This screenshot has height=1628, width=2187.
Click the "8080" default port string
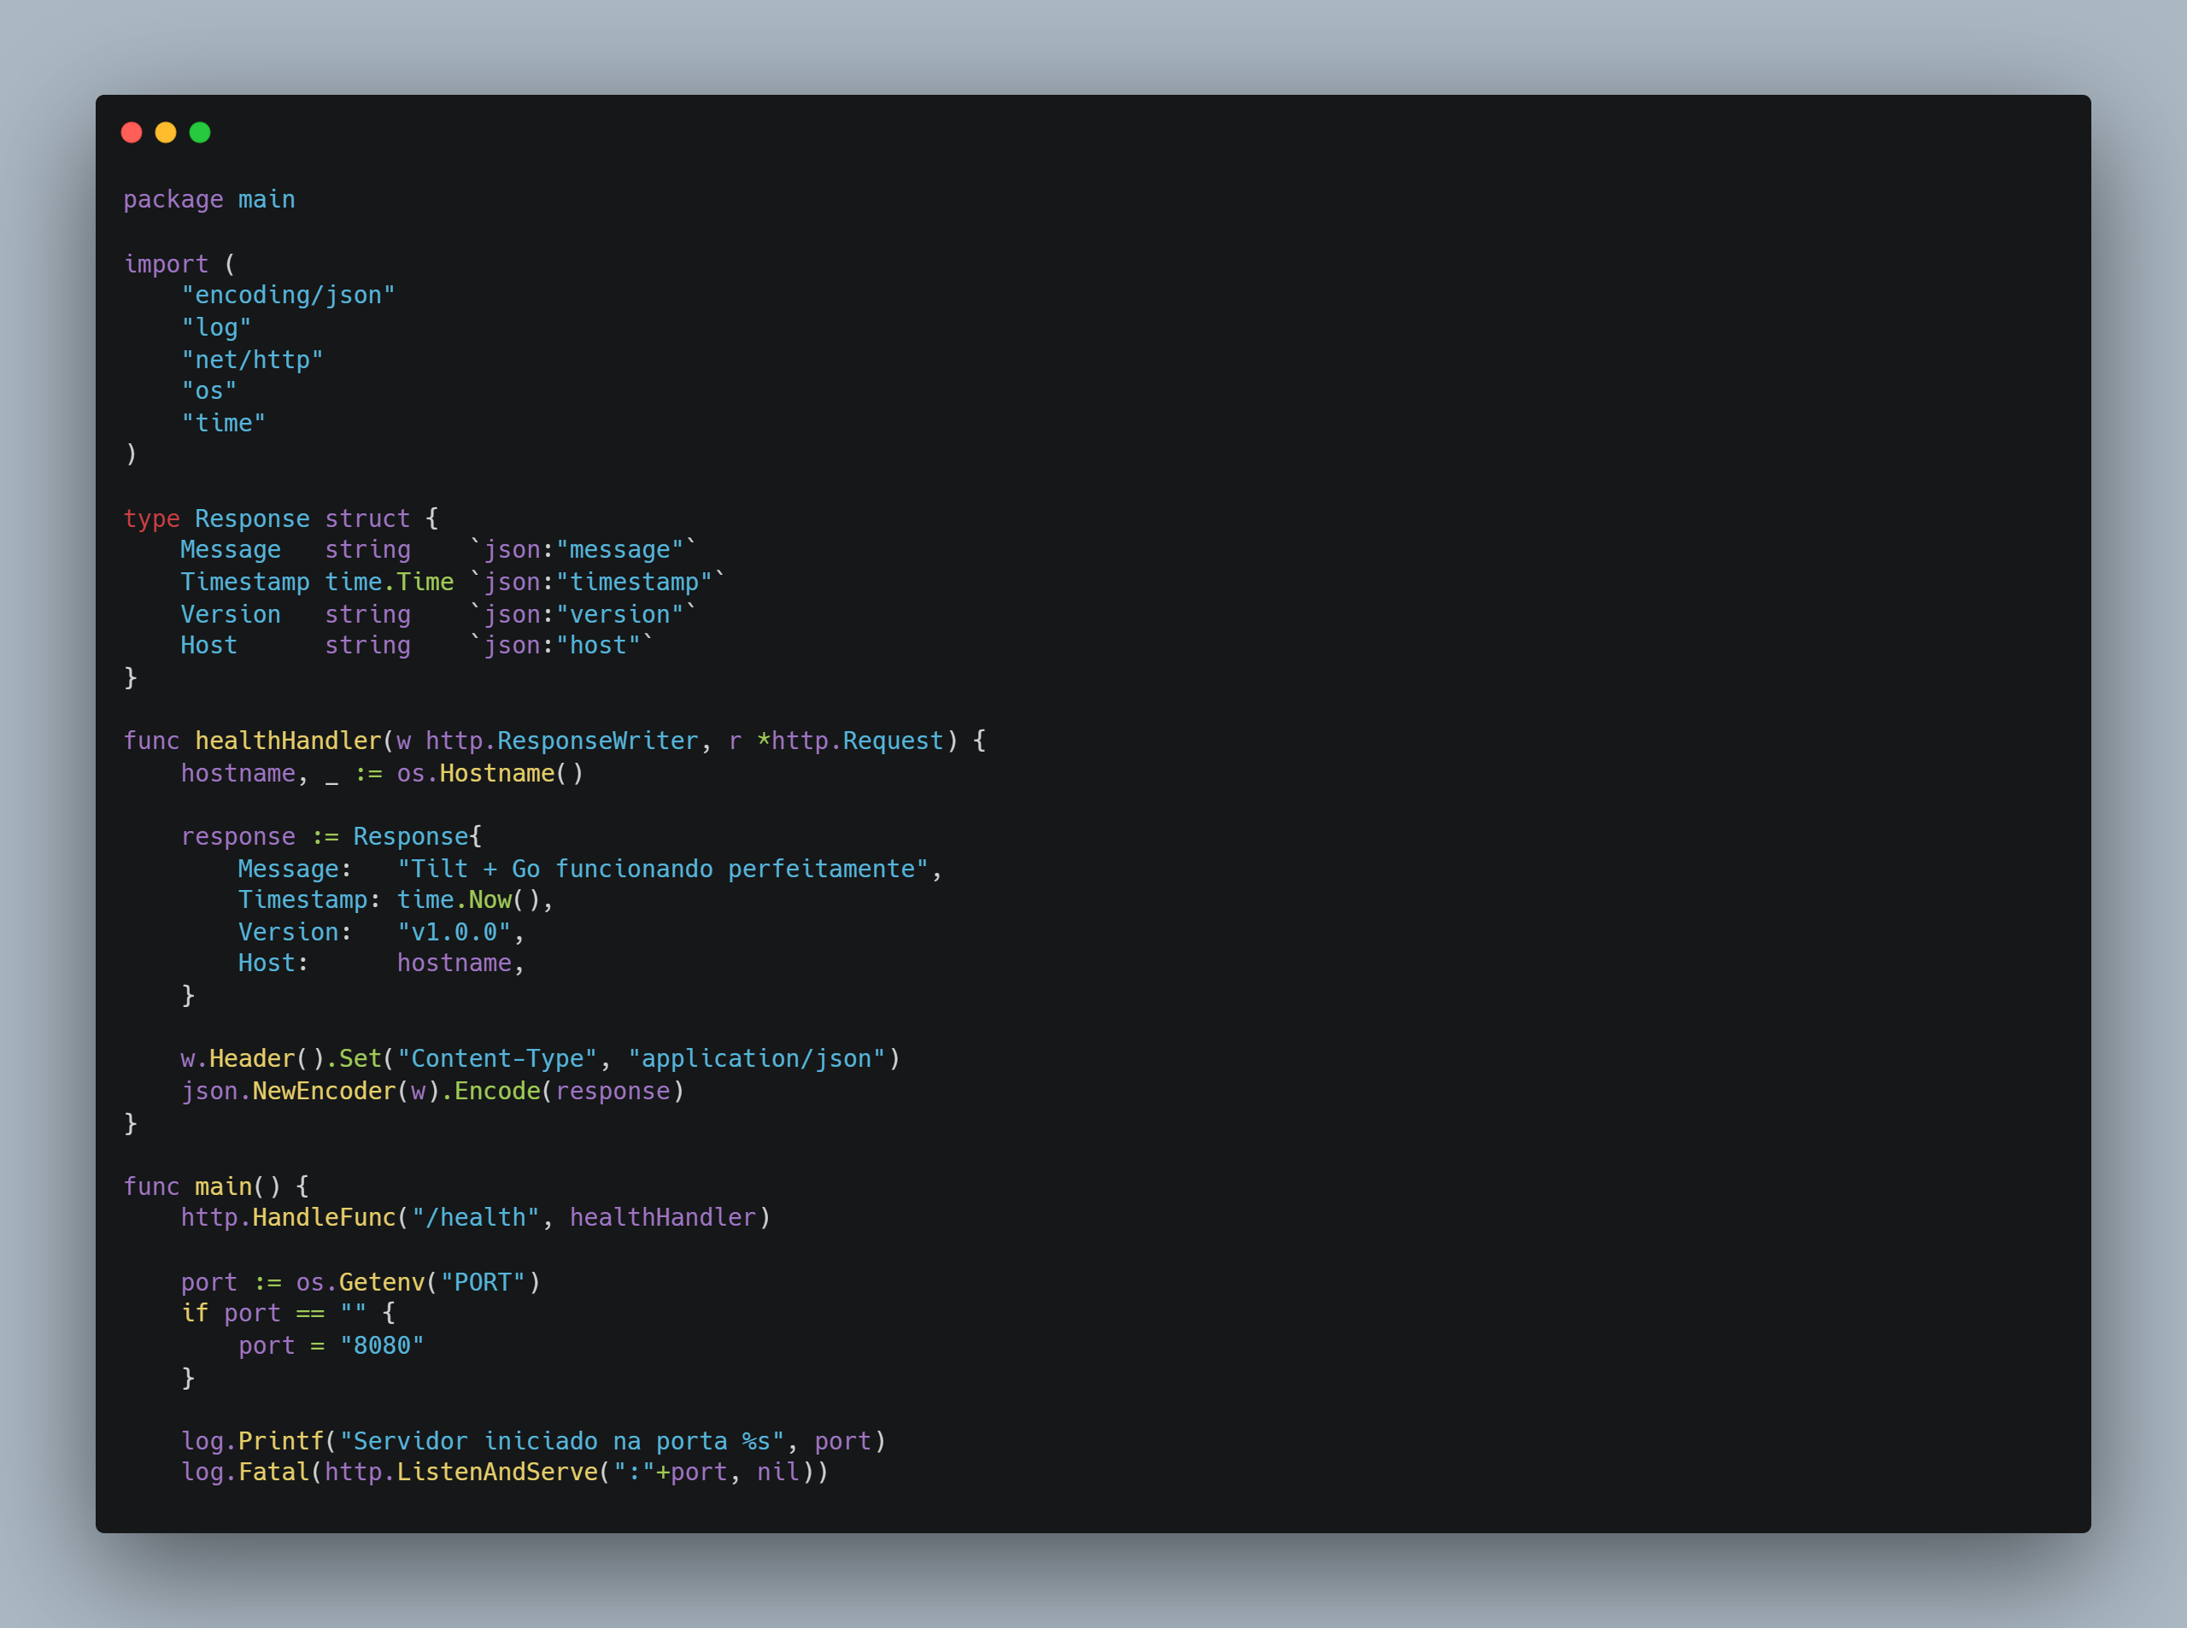381,1346
